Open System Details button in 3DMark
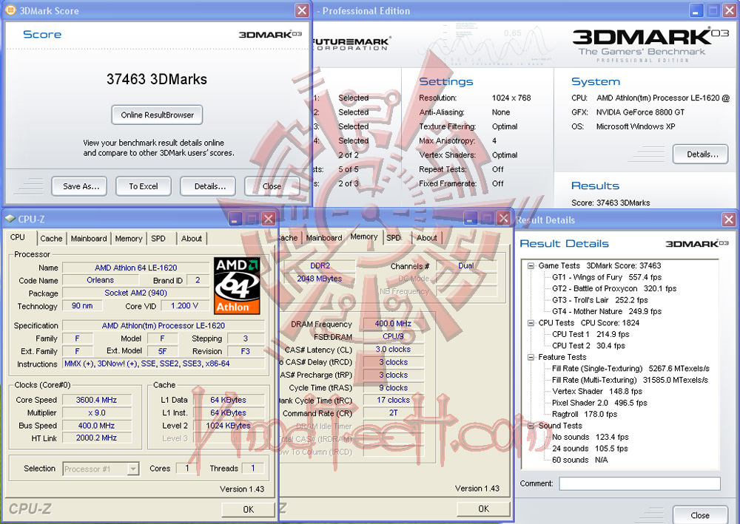 (700, 154)
